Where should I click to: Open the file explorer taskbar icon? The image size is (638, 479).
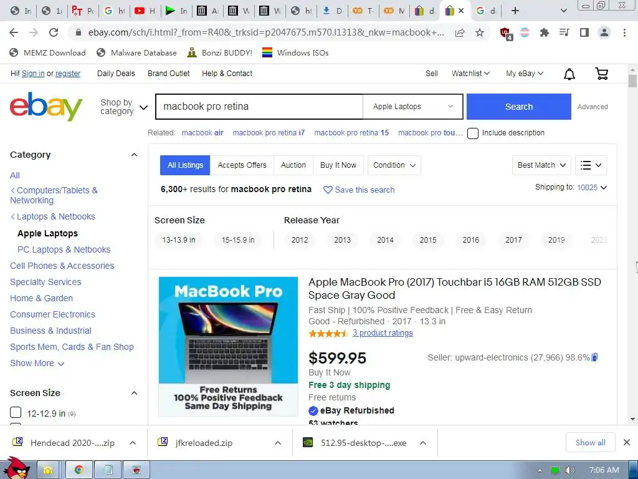coord(47,470)
